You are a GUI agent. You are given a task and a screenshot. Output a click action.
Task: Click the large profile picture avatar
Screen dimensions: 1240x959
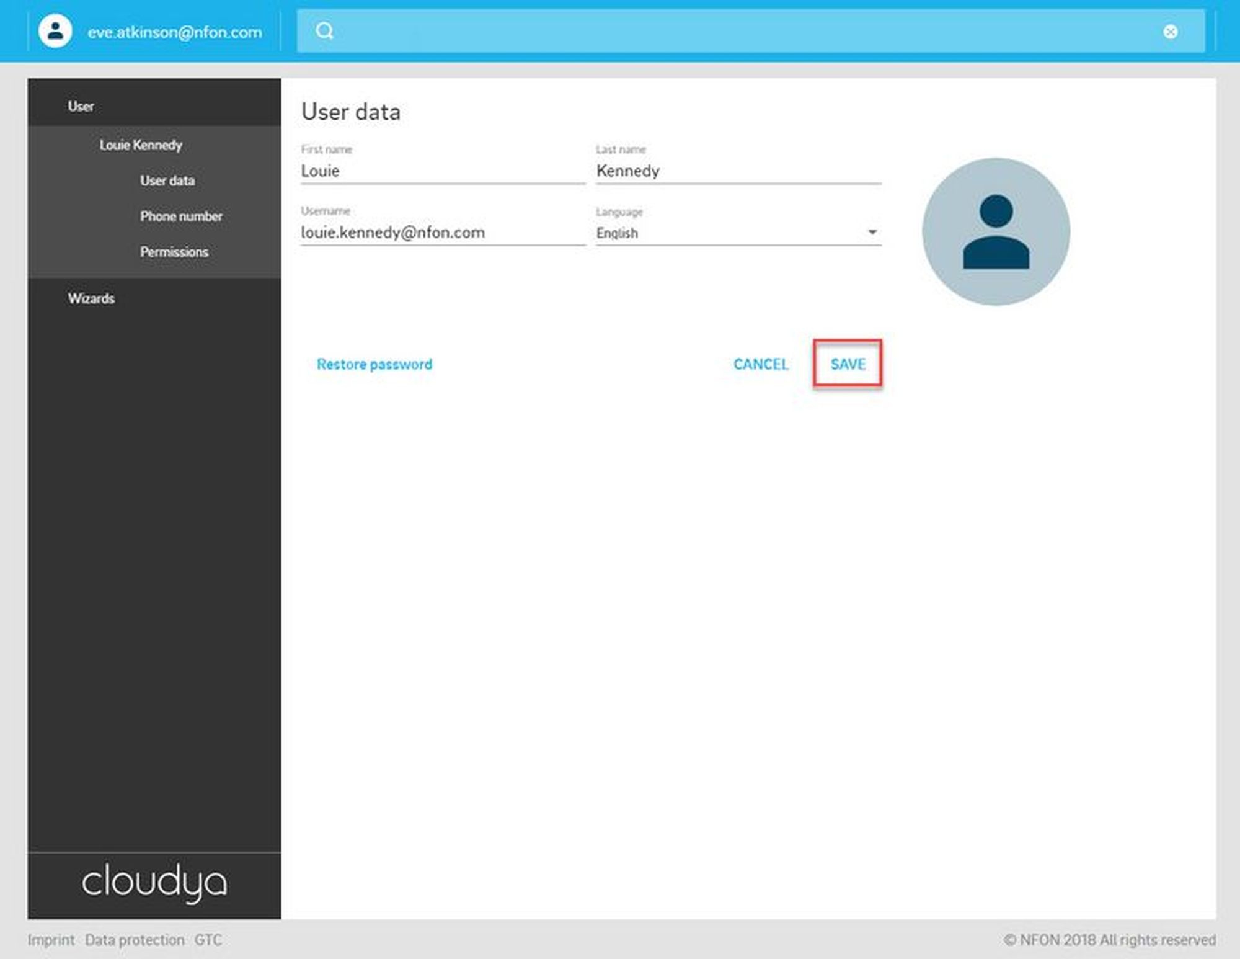point(995,231)
